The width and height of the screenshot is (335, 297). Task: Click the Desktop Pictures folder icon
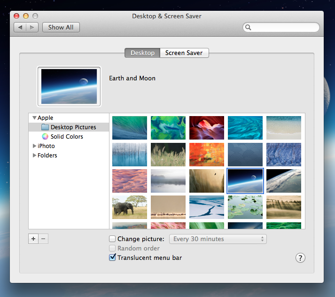point(45,127)
